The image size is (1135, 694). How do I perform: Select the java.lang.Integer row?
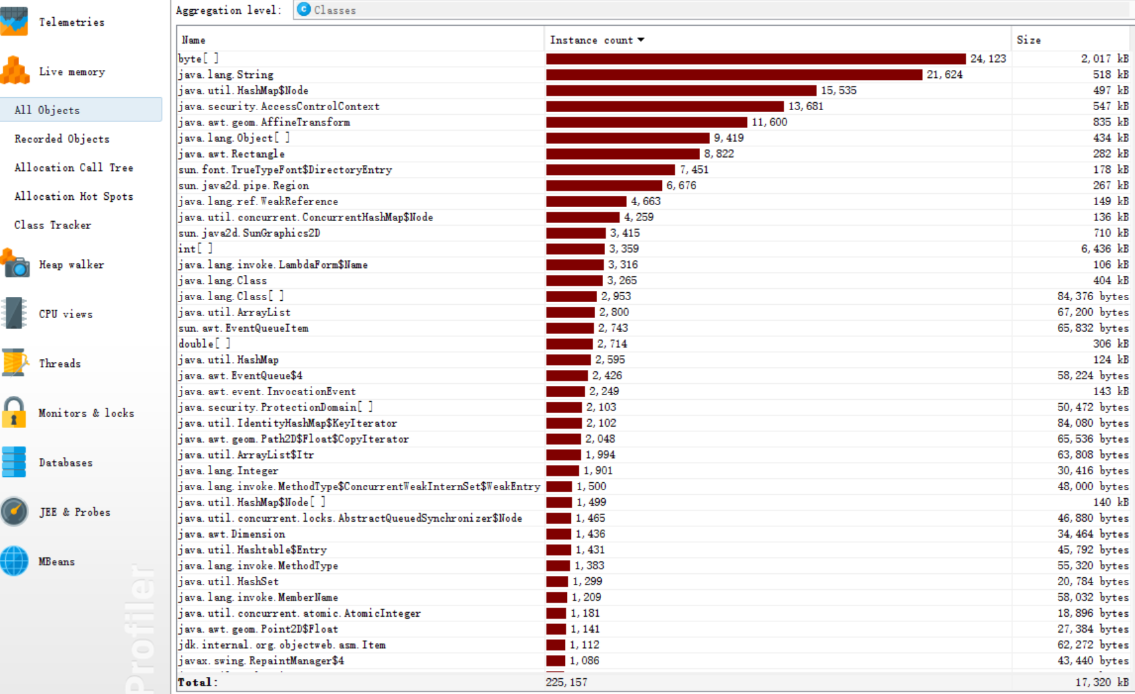[x=655, y=470]
